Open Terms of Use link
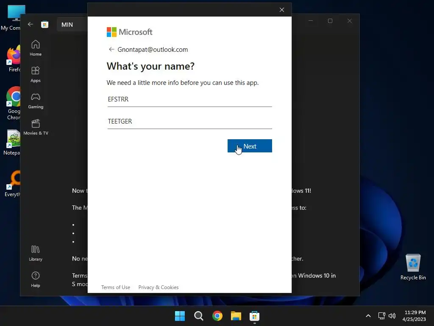The image size is (434, 326). point(115,287)
